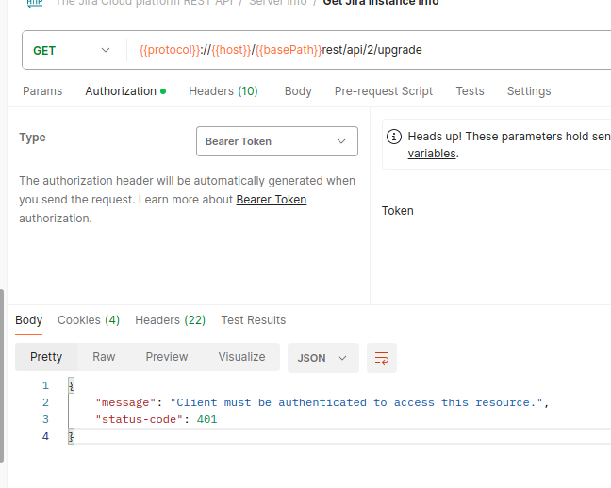Collapse the JSON object at line 1
Viewport: 611px width, 488px height.
point(72,385)
